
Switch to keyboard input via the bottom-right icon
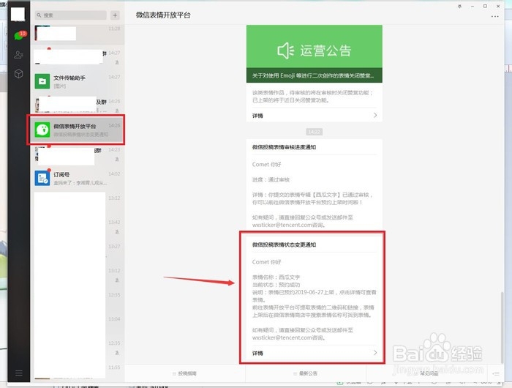[496, 373]
